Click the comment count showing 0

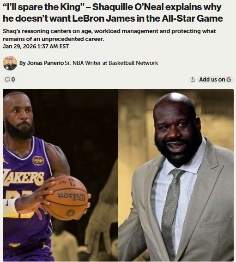click(x=13, y=80)
